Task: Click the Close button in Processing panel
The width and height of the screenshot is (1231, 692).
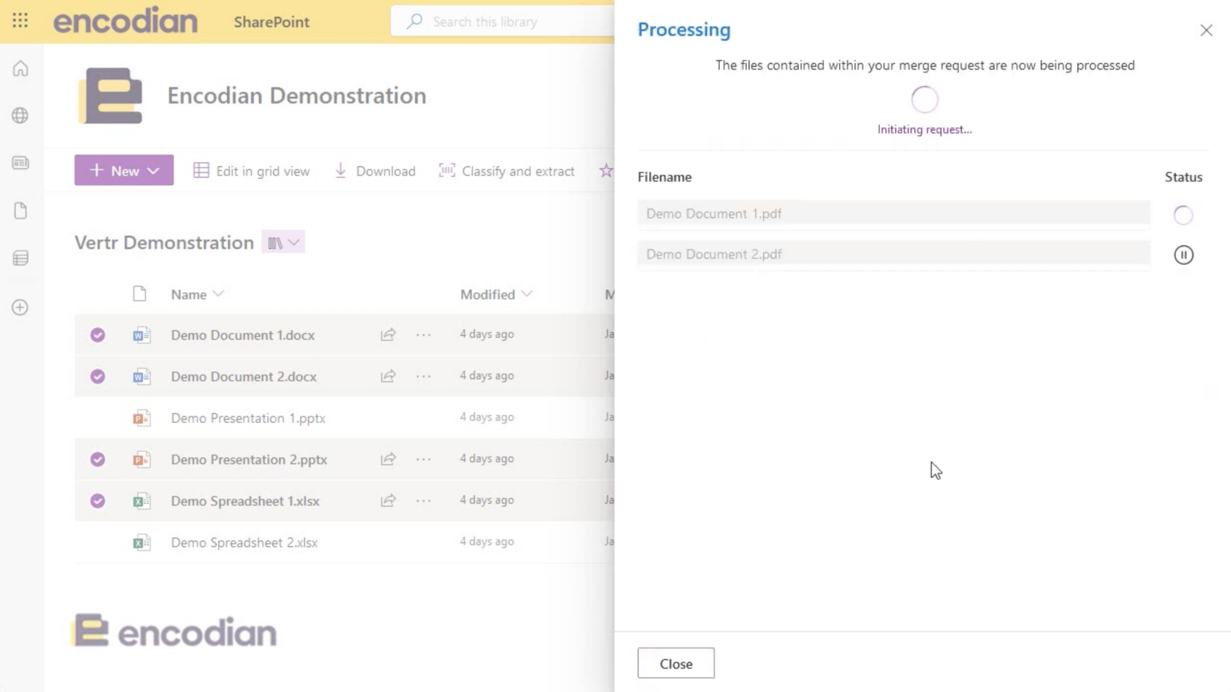Action: 676,663
